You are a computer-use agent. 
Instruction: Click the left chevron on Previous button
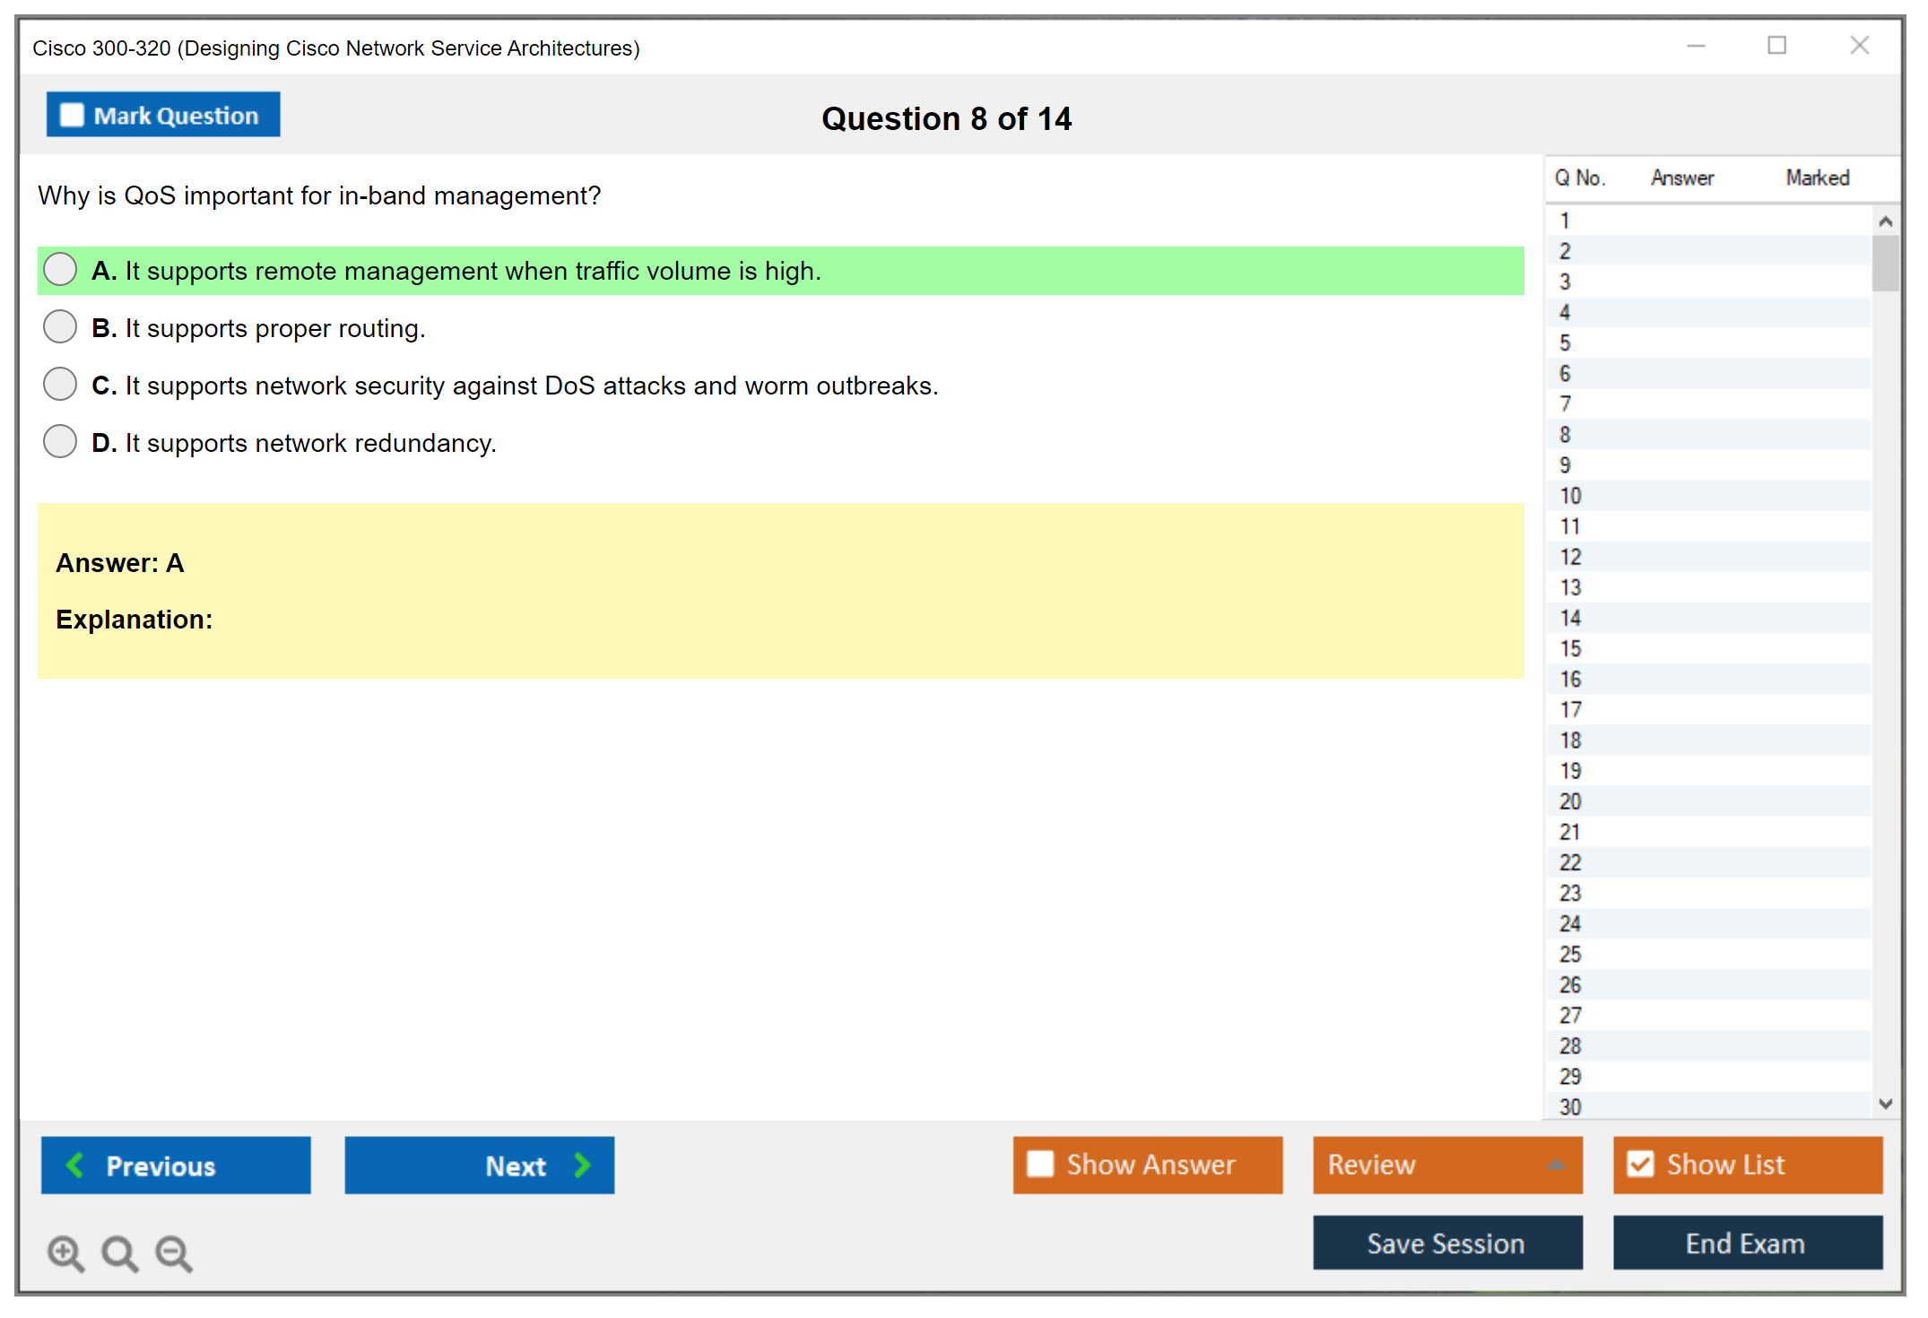click(76, 1165)
